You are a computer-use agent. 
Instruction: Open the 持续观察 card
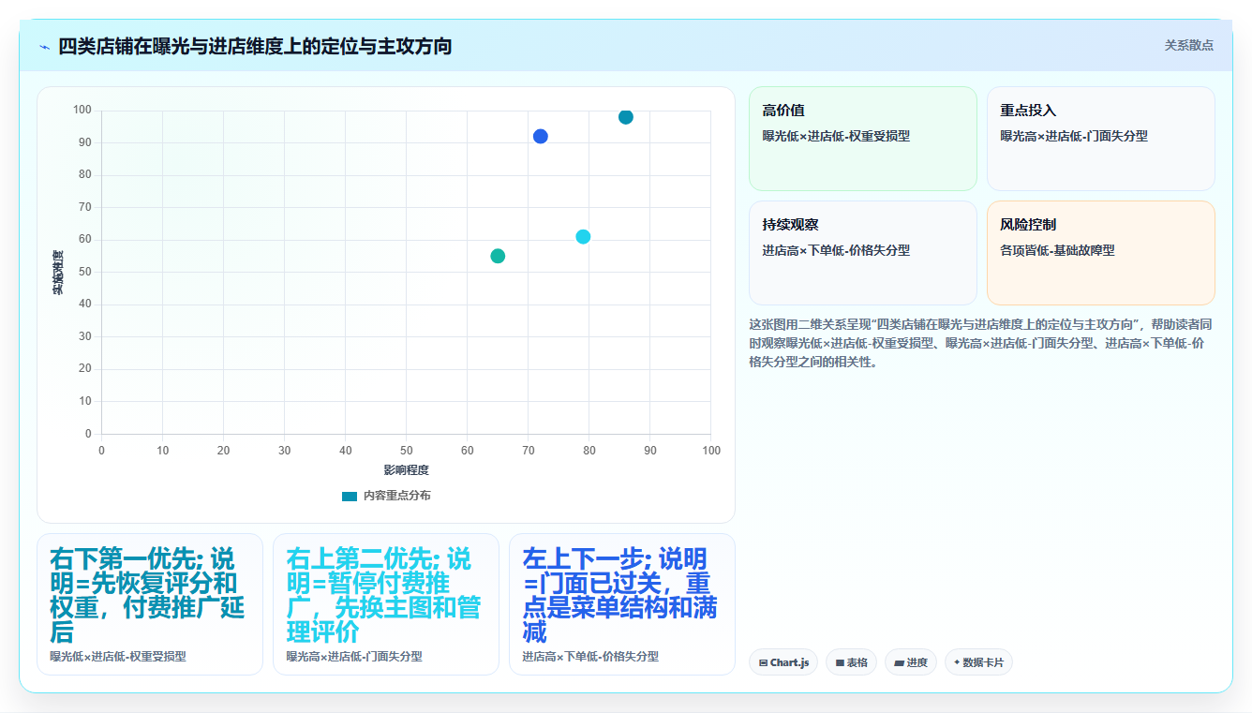(863, 253)
